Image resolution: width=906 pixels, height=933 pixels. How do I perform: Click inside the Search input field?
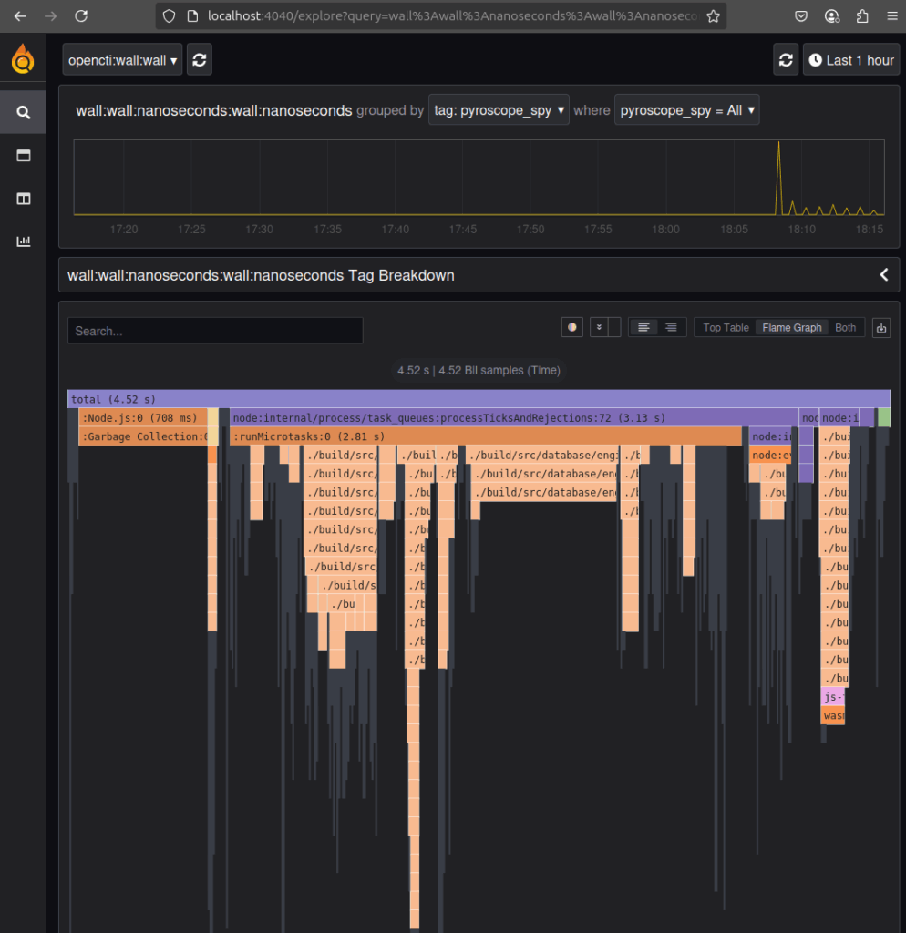[214, 331]
